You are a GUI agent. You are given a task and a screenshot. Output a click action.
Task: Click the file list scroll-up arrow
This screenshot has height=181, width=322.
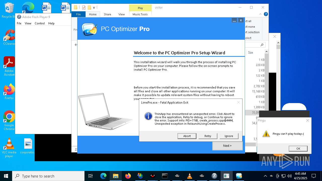[x=266, y=52]
